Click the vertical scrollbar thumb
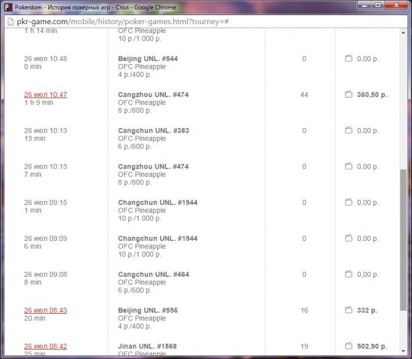 coord(403,240)
